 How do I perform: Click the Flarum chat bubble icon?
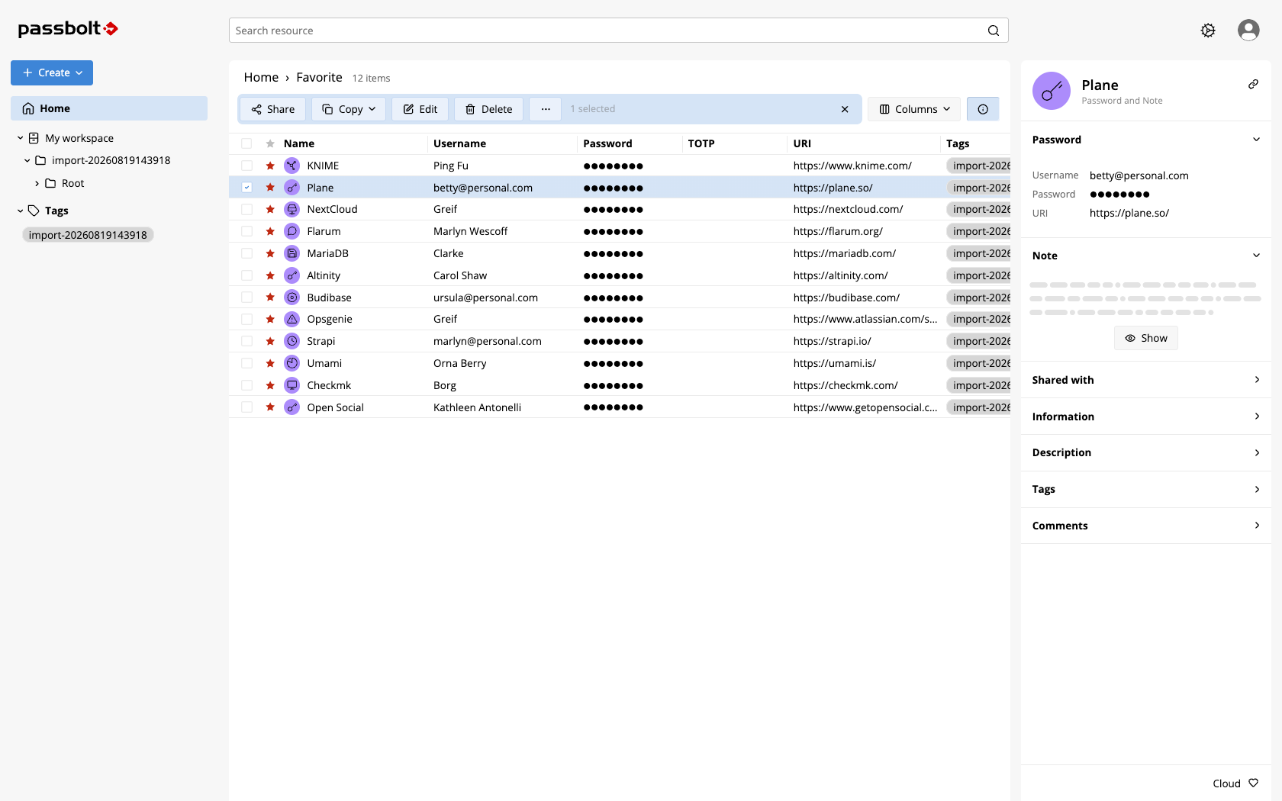tap(292, 231)
